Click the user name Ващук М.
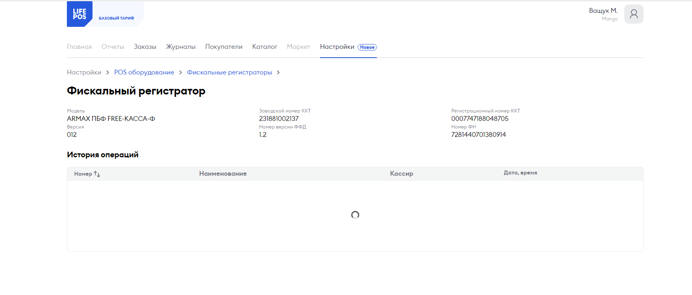The width and height of the screenshot is (692, 295). coord(603,11)
